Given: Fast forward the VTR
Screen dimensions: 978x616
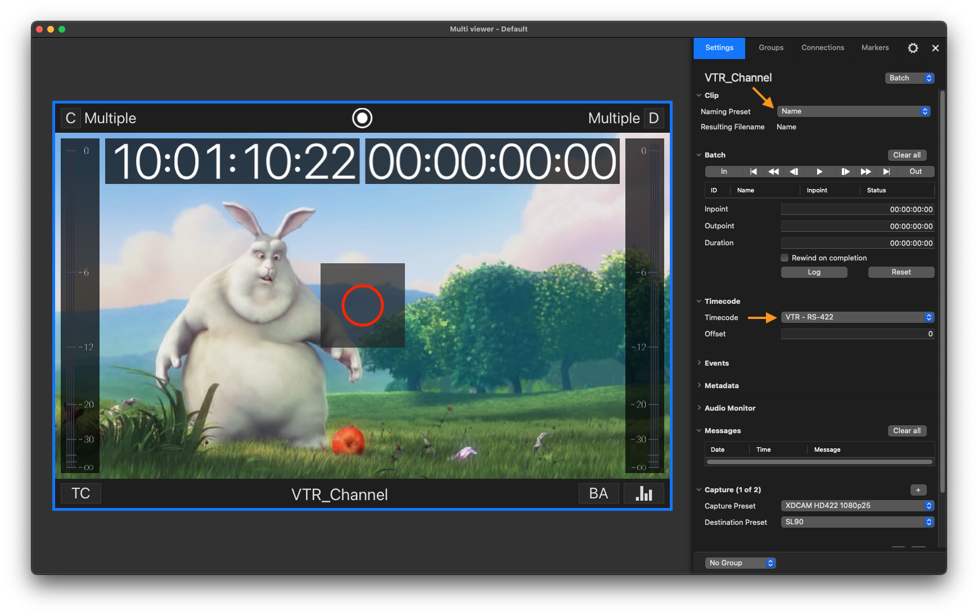Looking at the screenshot, I should pos(866,172).
